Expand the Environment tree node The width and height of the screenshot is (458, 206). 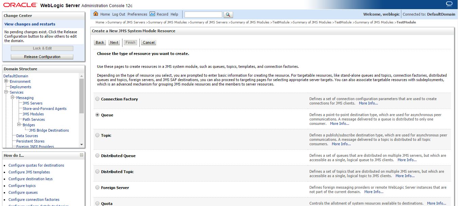click(6, 81)
